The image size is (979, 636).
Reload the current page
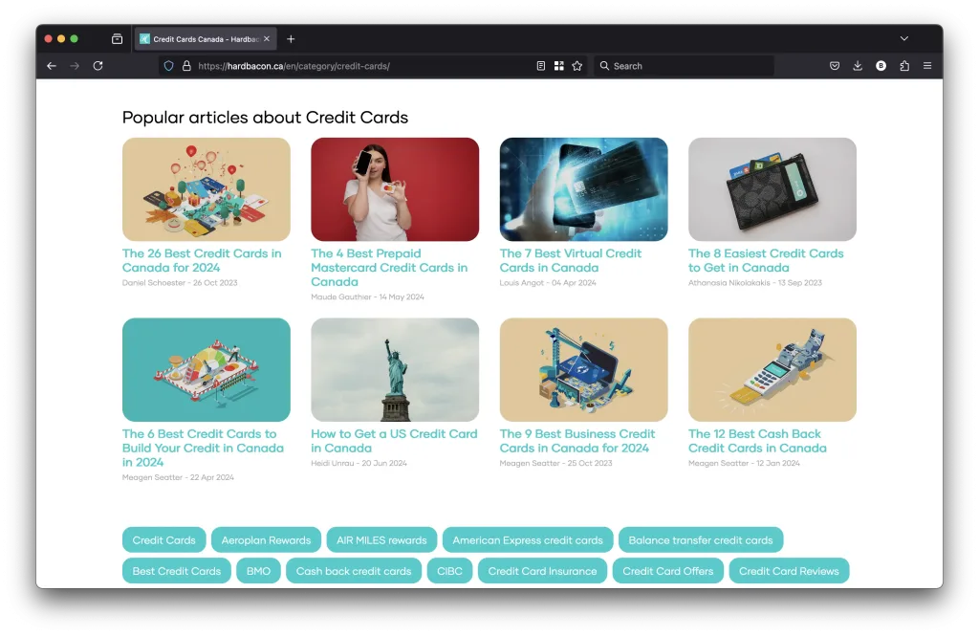(98, 66)
